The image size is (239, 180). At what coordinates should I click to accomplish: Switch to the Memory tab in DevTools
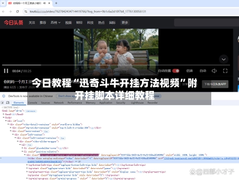pyautogui.click(x=91, y=103)
